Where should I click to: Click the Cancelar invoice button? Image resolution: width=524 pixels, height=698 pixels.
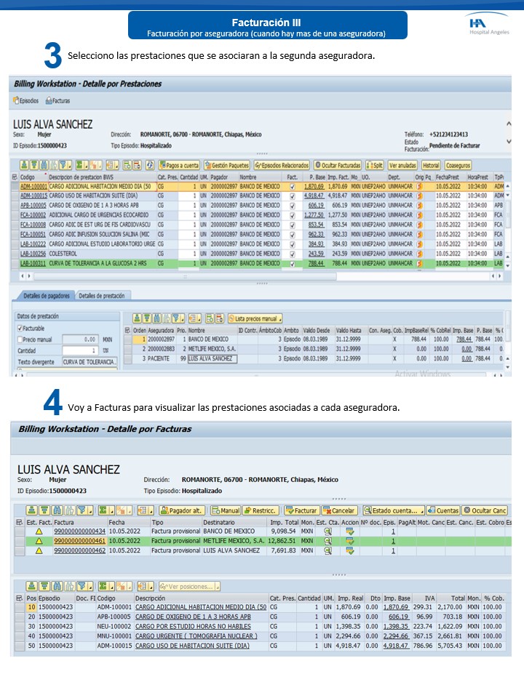340,510
